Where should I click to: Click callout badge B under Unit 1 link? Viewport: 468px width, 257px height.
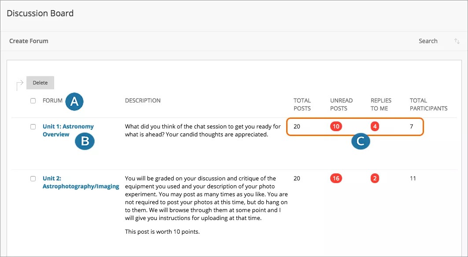pyautogui.click(x=85, y=142)
